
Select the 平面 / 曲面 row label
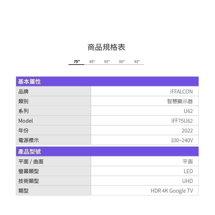[x=31, y=161]
